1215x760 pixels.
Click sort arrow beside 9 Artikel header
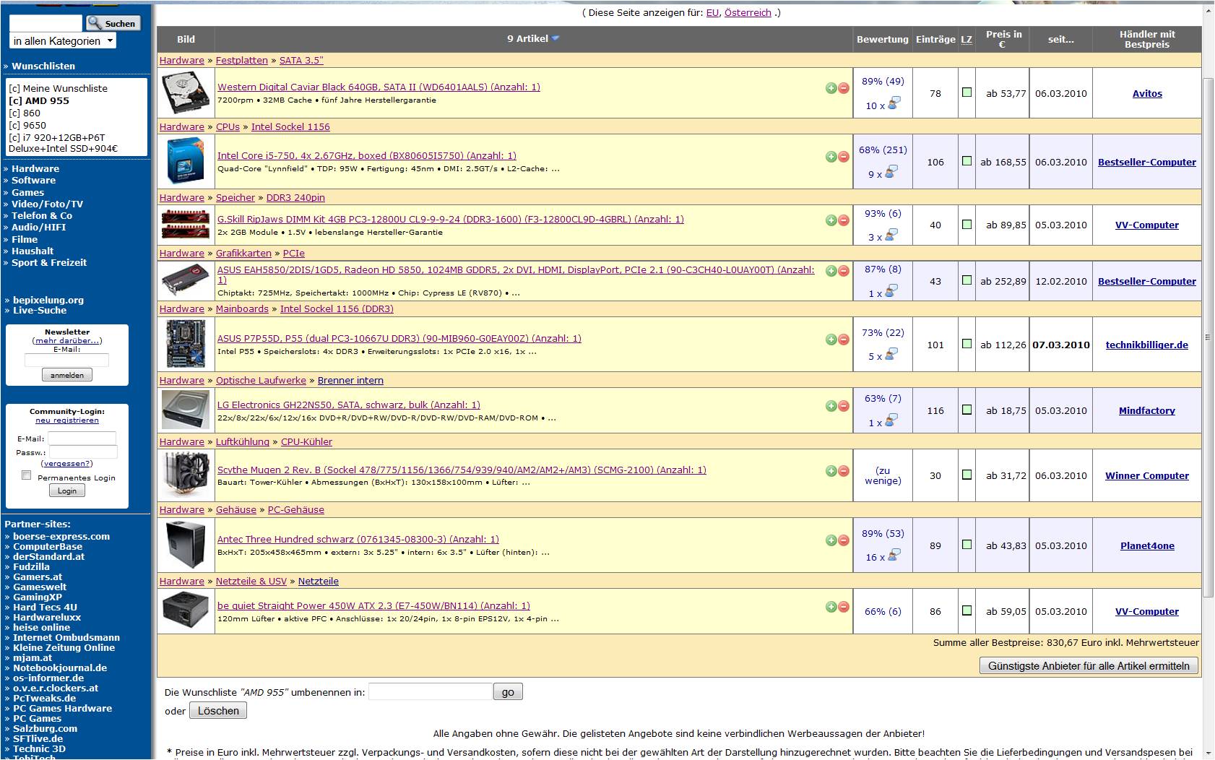(555, 38)
